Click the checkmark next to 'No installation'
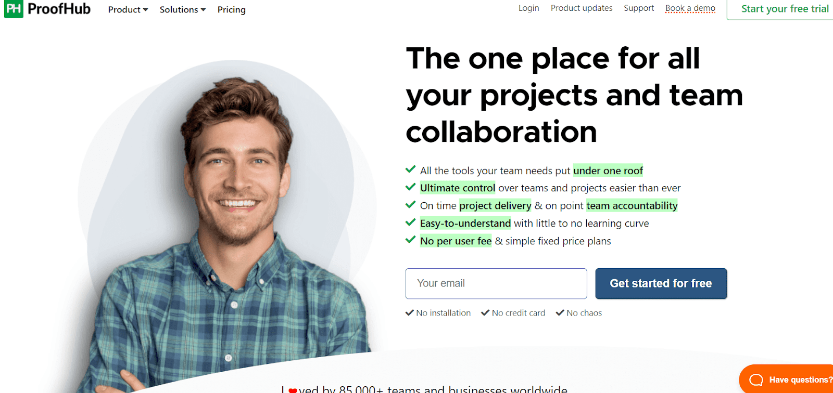The image size is (833, 393). pos(410,312)
